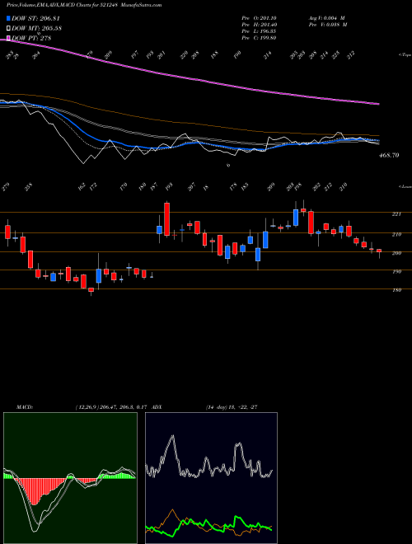The height and width of the screenshot is (544, 412).
Task: Click the last red candlestick on the right
Action: [379, 252]
